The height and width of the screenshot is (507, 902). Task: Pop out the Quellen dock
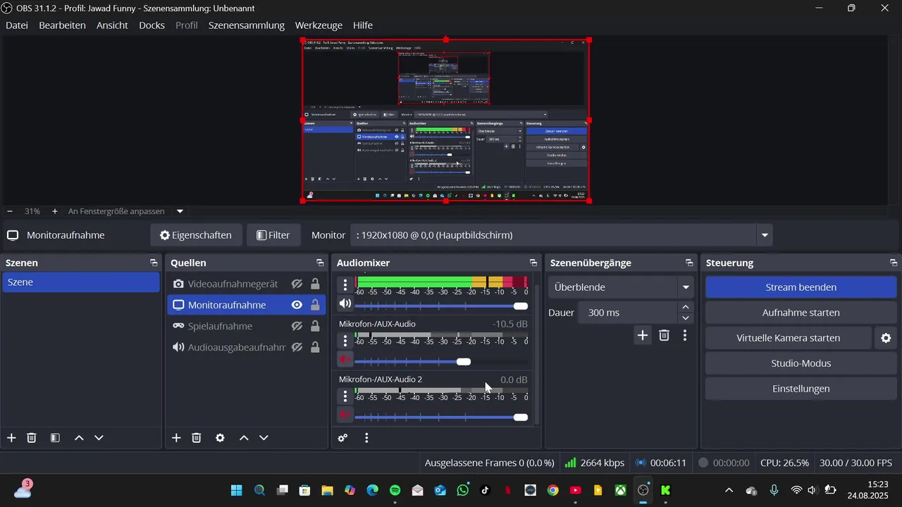point(320,263)
